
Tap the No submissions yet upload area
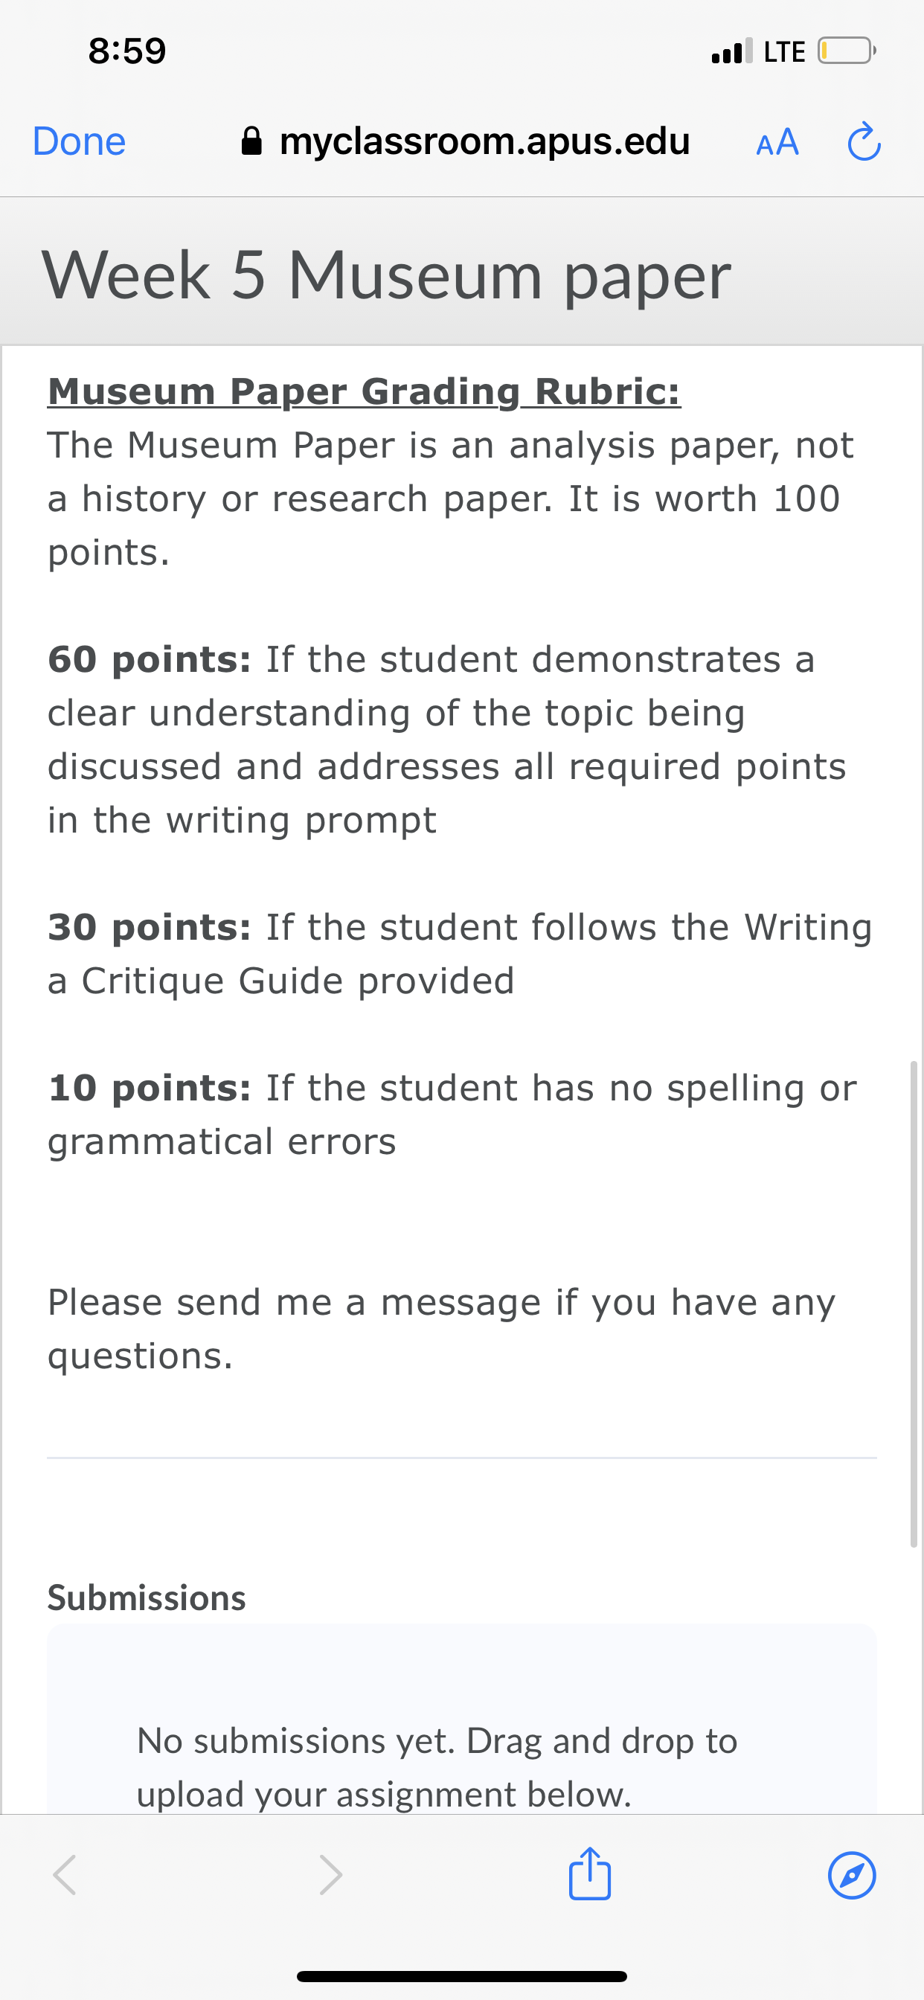tap(462, 1719)
